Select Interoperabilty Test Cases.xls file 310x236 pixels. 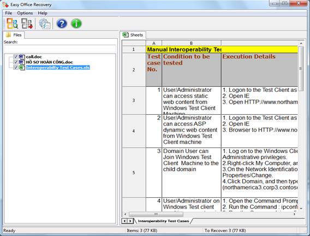[58, 67]
